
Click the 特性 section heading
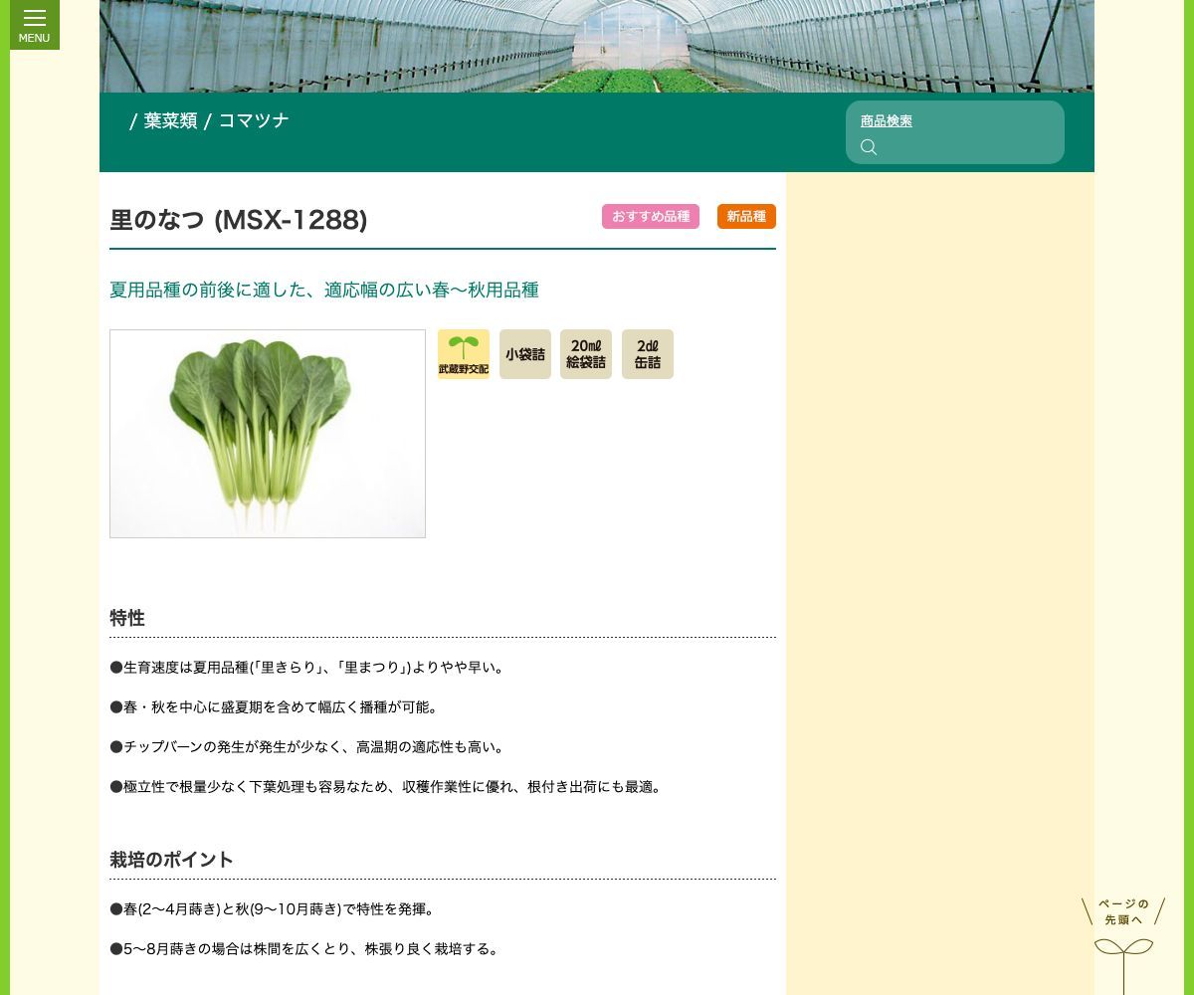click(x=127, y=618)
